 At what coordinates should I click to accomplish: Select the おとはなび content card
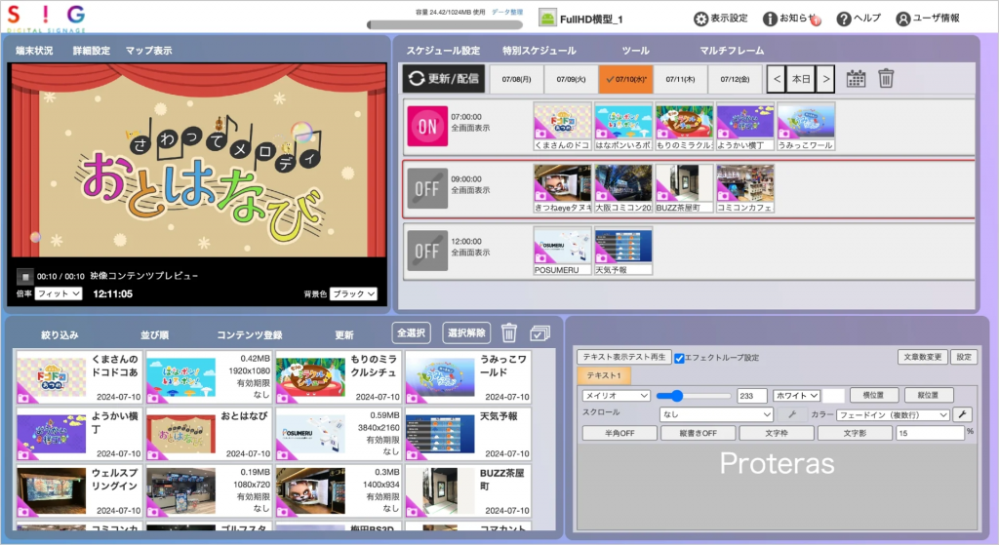pyautogui.click(x=210, y=436)
